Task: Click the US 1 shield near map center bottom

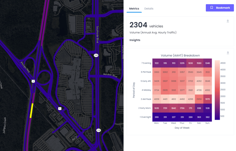Action: [x=60, y=109]
